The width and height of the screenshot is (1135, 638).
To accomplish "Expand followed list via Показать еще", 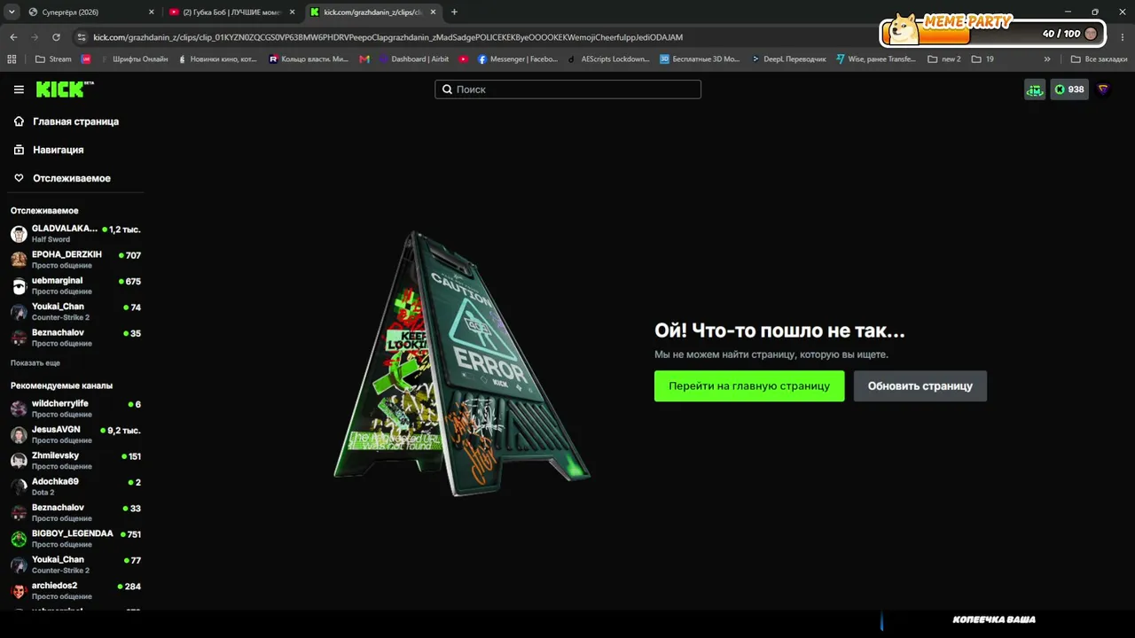I will point(35,363).
